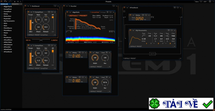Click the Width knob in upper Pan module
The height and width of the screenshot is (111, 215).
pyautogui.click(x=95, y=58)
